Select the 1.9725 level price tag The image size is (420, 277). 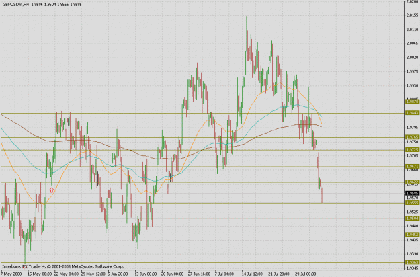pyautogui.click(x=413, y=150)
